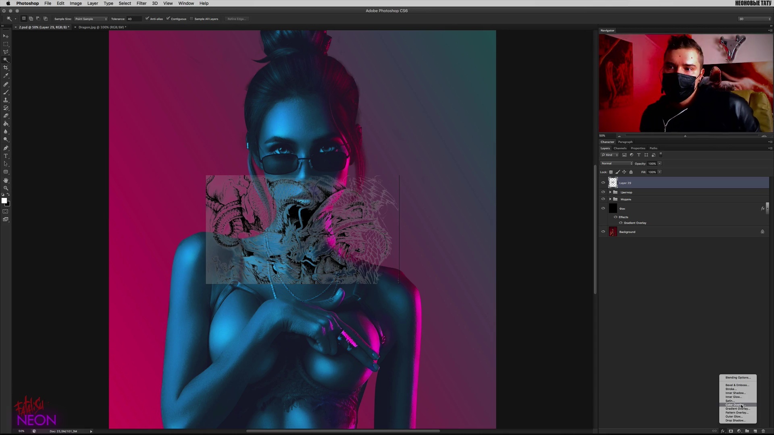
Task: Open the blend mode Normal dropdown
Action: 616,164
